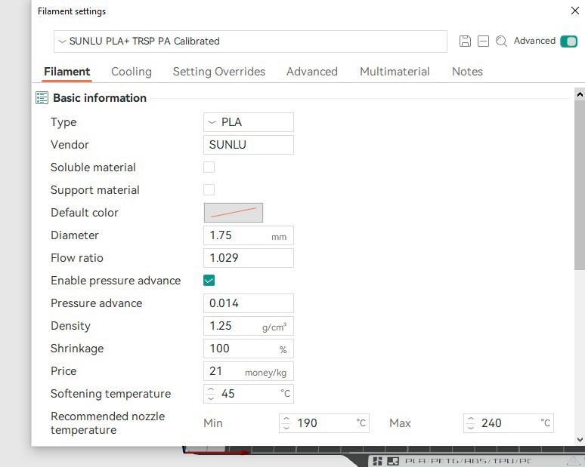Decrease the Min nozzle temperature stepper
The height and width of the screenshot is (467, 585).
coord(286,427)
